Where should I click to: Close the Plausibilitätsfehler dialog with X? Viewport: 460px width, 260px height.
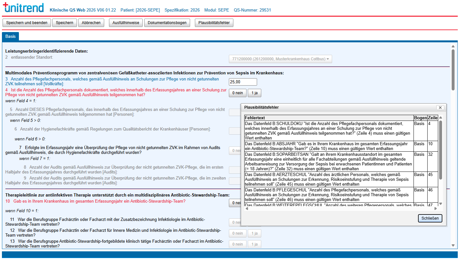440,108
